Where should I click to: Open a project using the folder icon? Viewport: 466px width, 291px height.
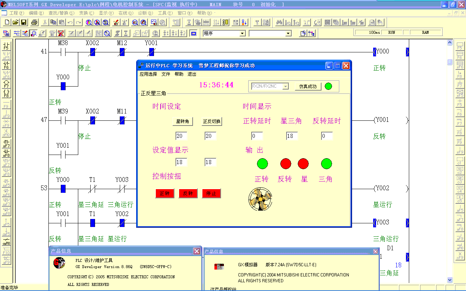tap(15, 22)
